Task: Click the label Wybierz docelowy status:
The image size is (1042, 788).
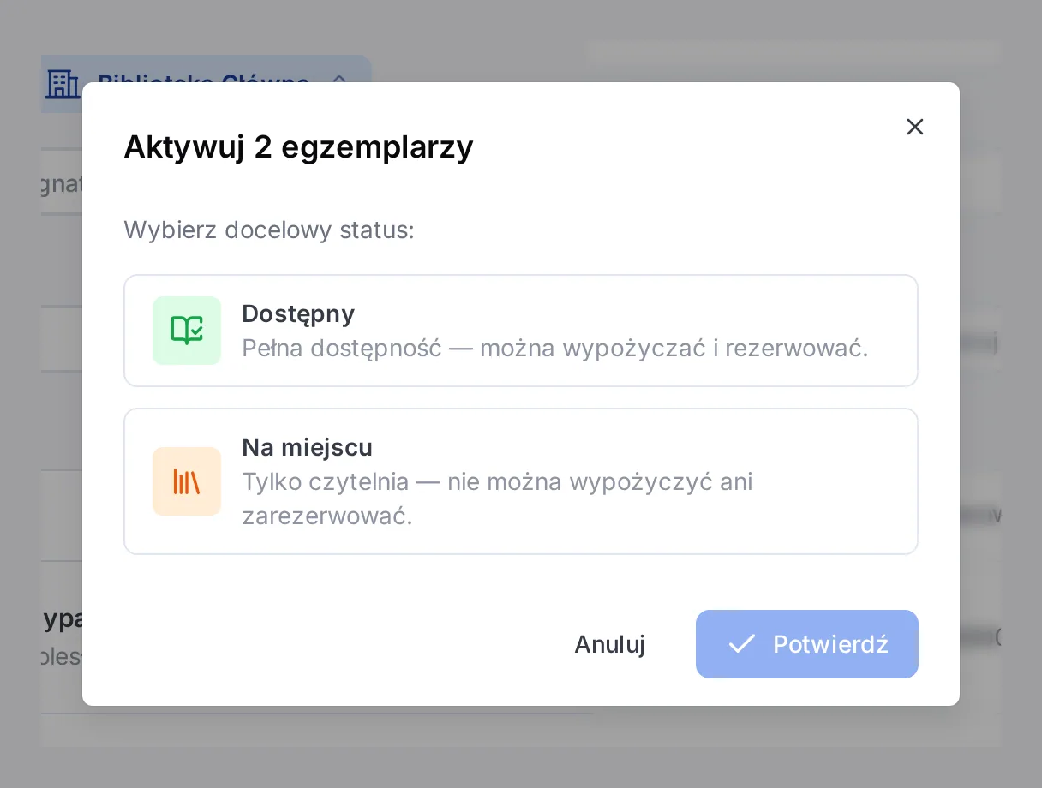Action: coord(269,230)
